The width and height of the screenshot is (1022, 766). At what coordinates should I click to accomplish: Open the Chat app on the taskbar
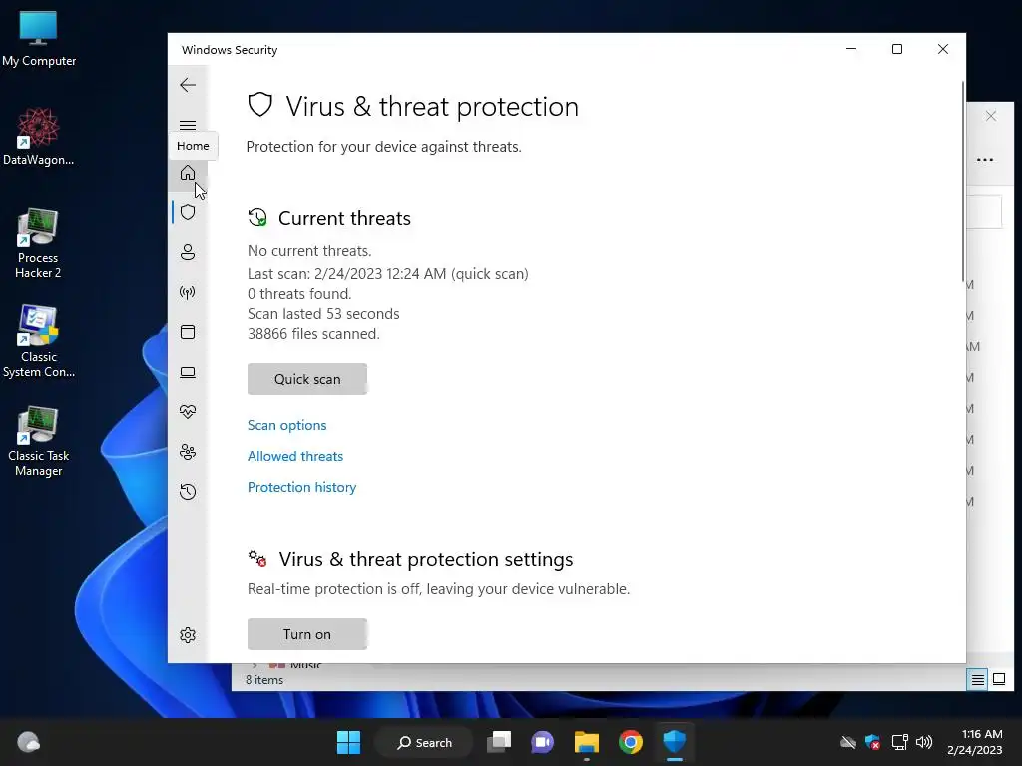[x=542, y=742]
